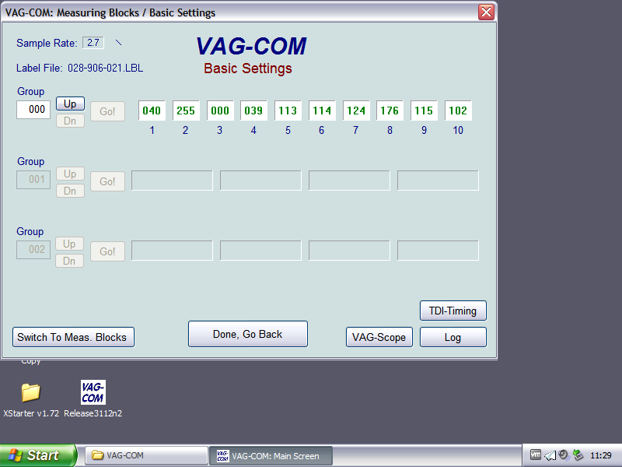Activate the VAG-COM: Main Screen taskbar button
622x467 pixels.
270,455
